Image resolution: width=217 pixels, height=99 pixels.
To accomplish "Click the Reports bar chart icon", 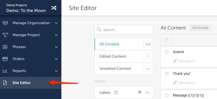I will point(5,71).
